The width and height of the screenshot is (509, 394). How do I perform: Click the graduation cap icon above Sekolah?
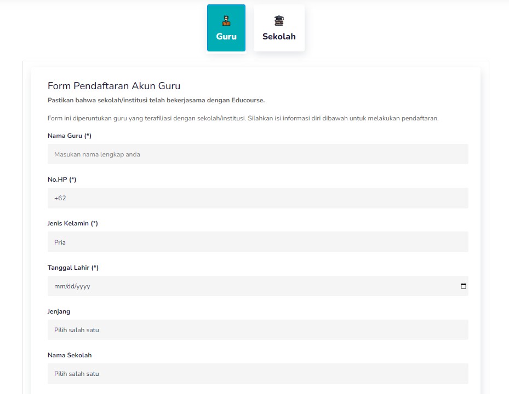click(279, 21)
